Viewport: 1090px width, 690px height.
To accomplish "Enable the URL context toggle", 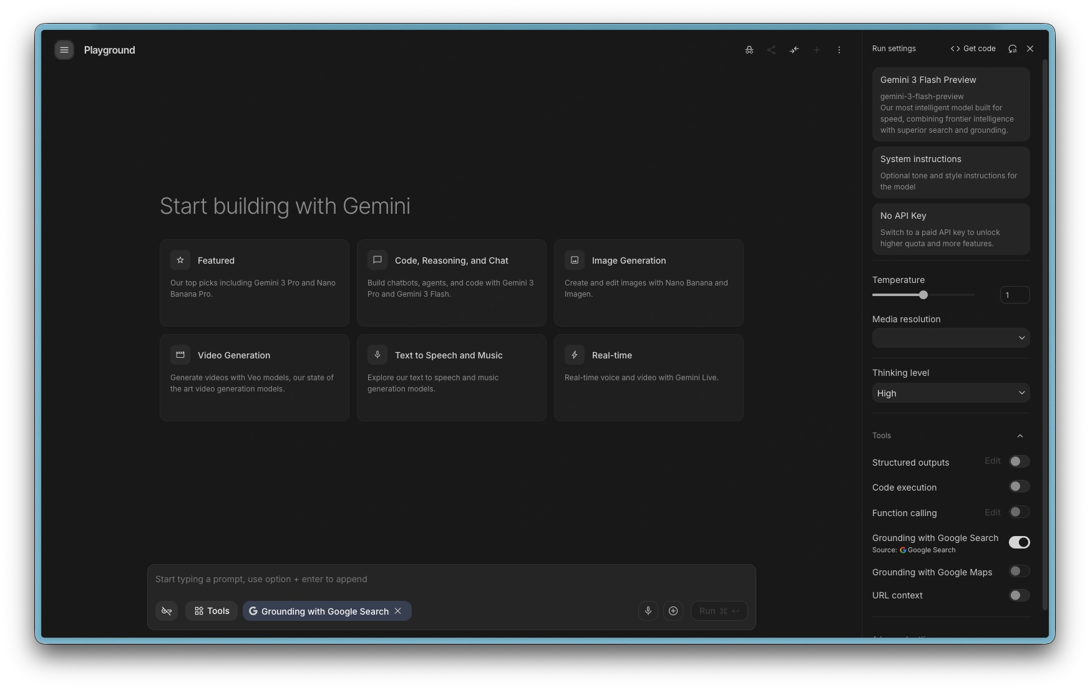I will 1018,595.
